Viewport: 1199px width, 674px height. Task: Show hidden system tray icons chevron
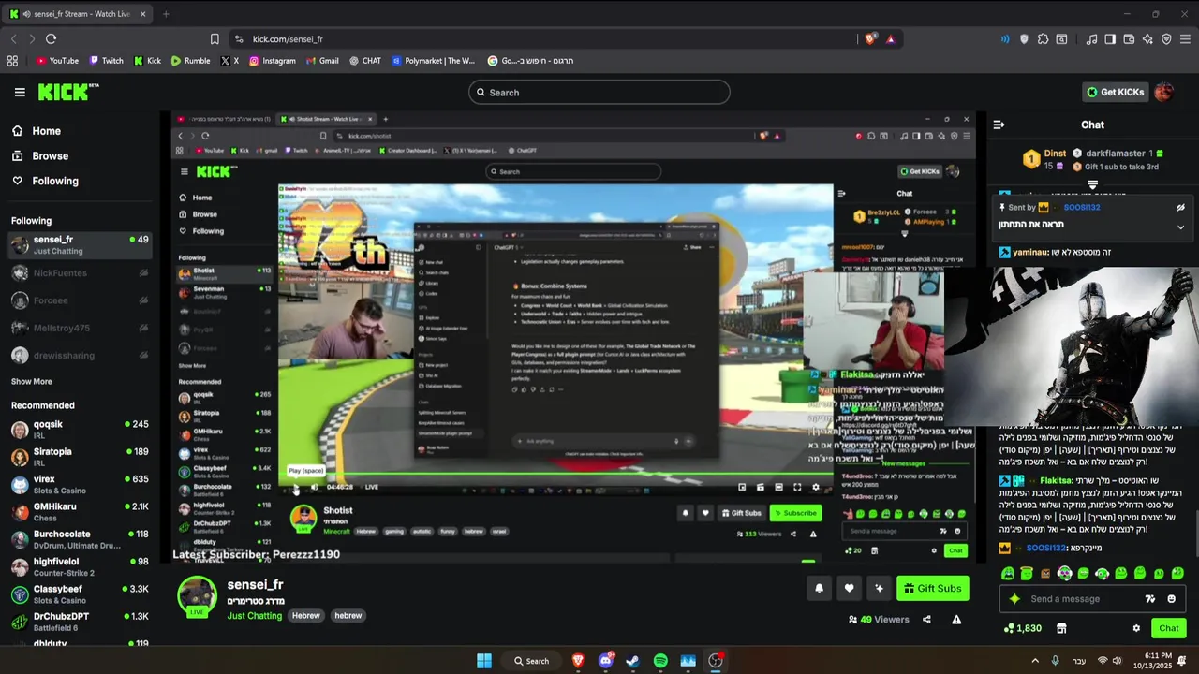click(x=1035, y=661)
